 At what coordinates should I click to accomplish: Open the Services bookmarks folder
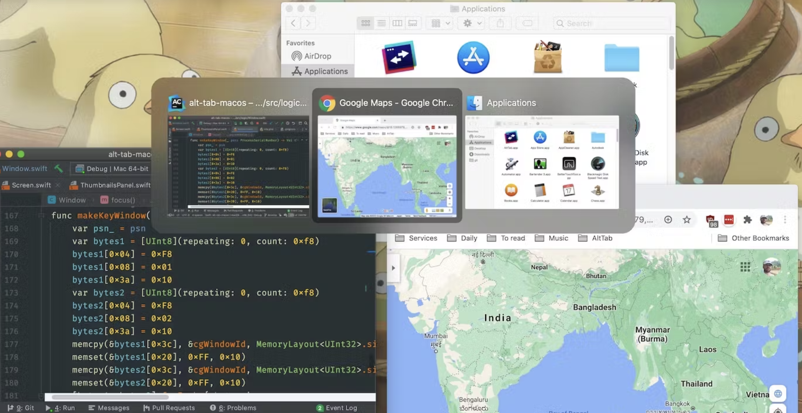click(x=416, y=238)
